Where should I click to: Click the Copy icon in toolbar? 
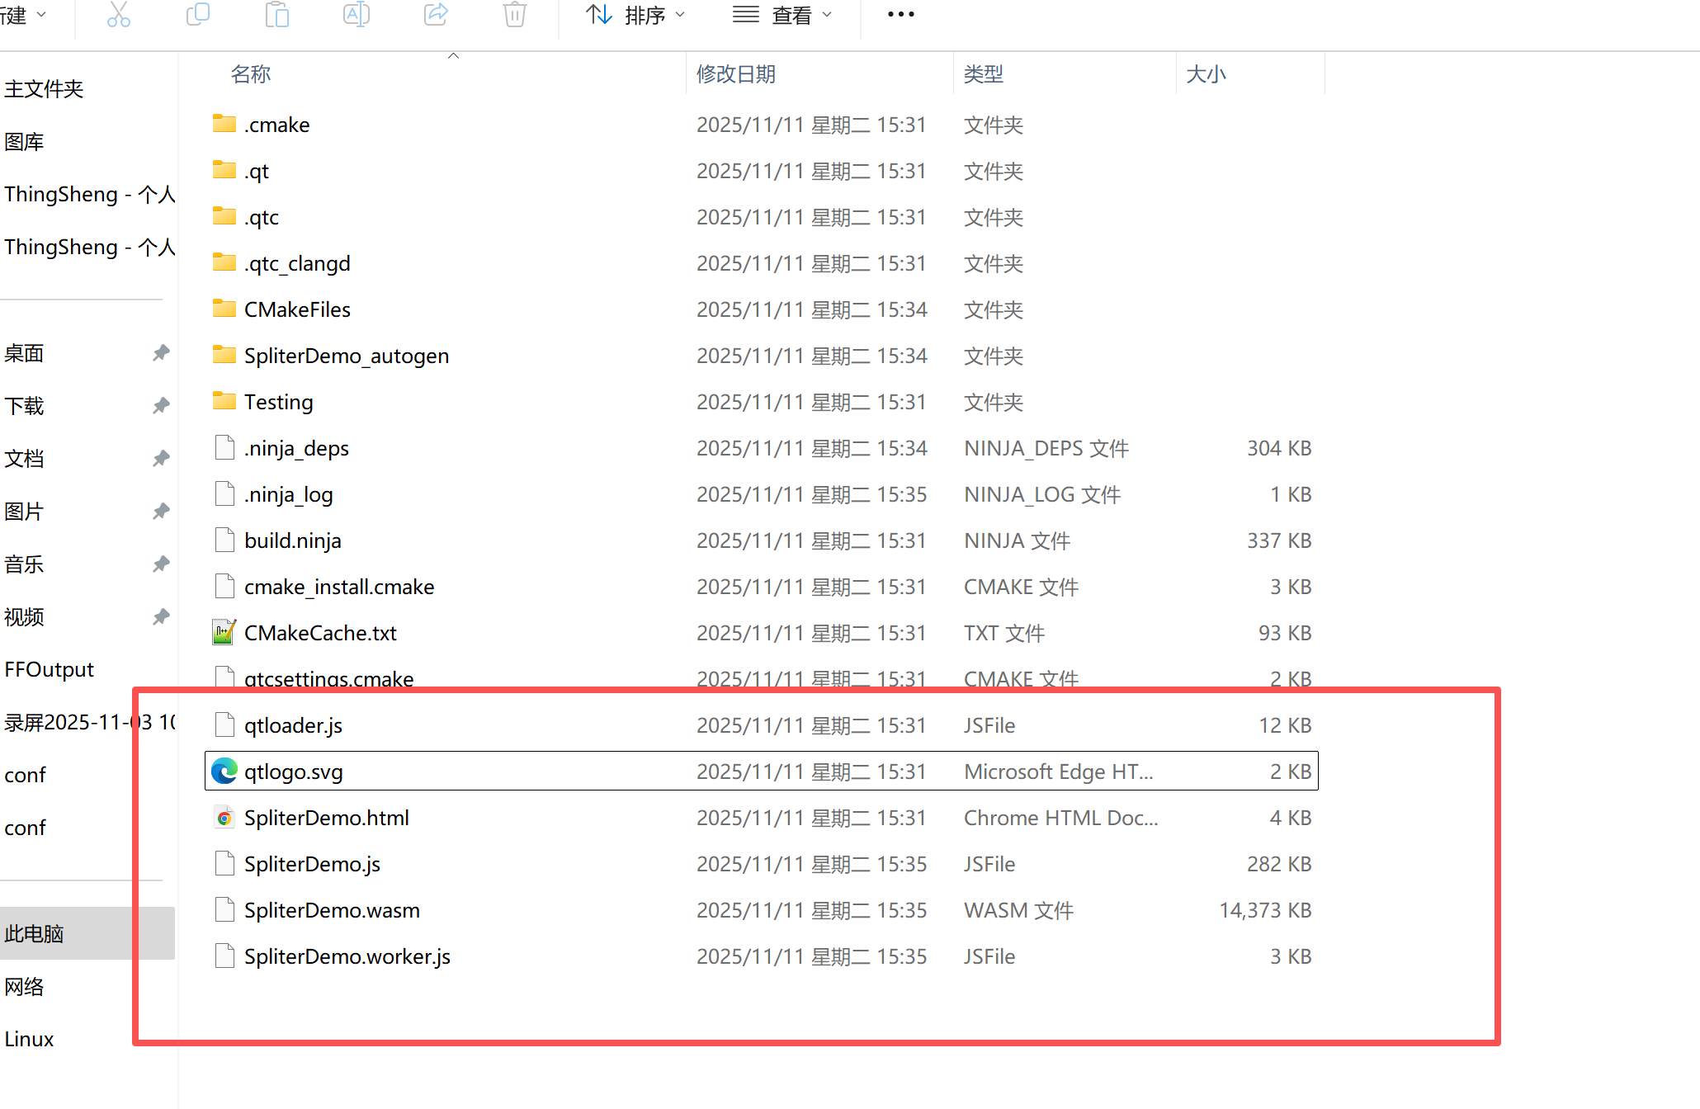click(198, 15)
